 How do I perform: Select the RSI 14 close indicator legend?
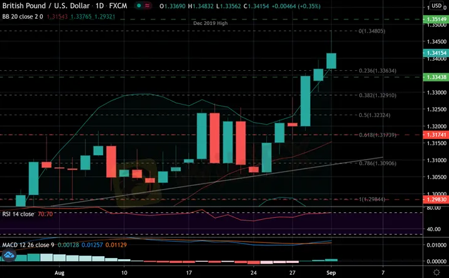[x=20, y=214]
